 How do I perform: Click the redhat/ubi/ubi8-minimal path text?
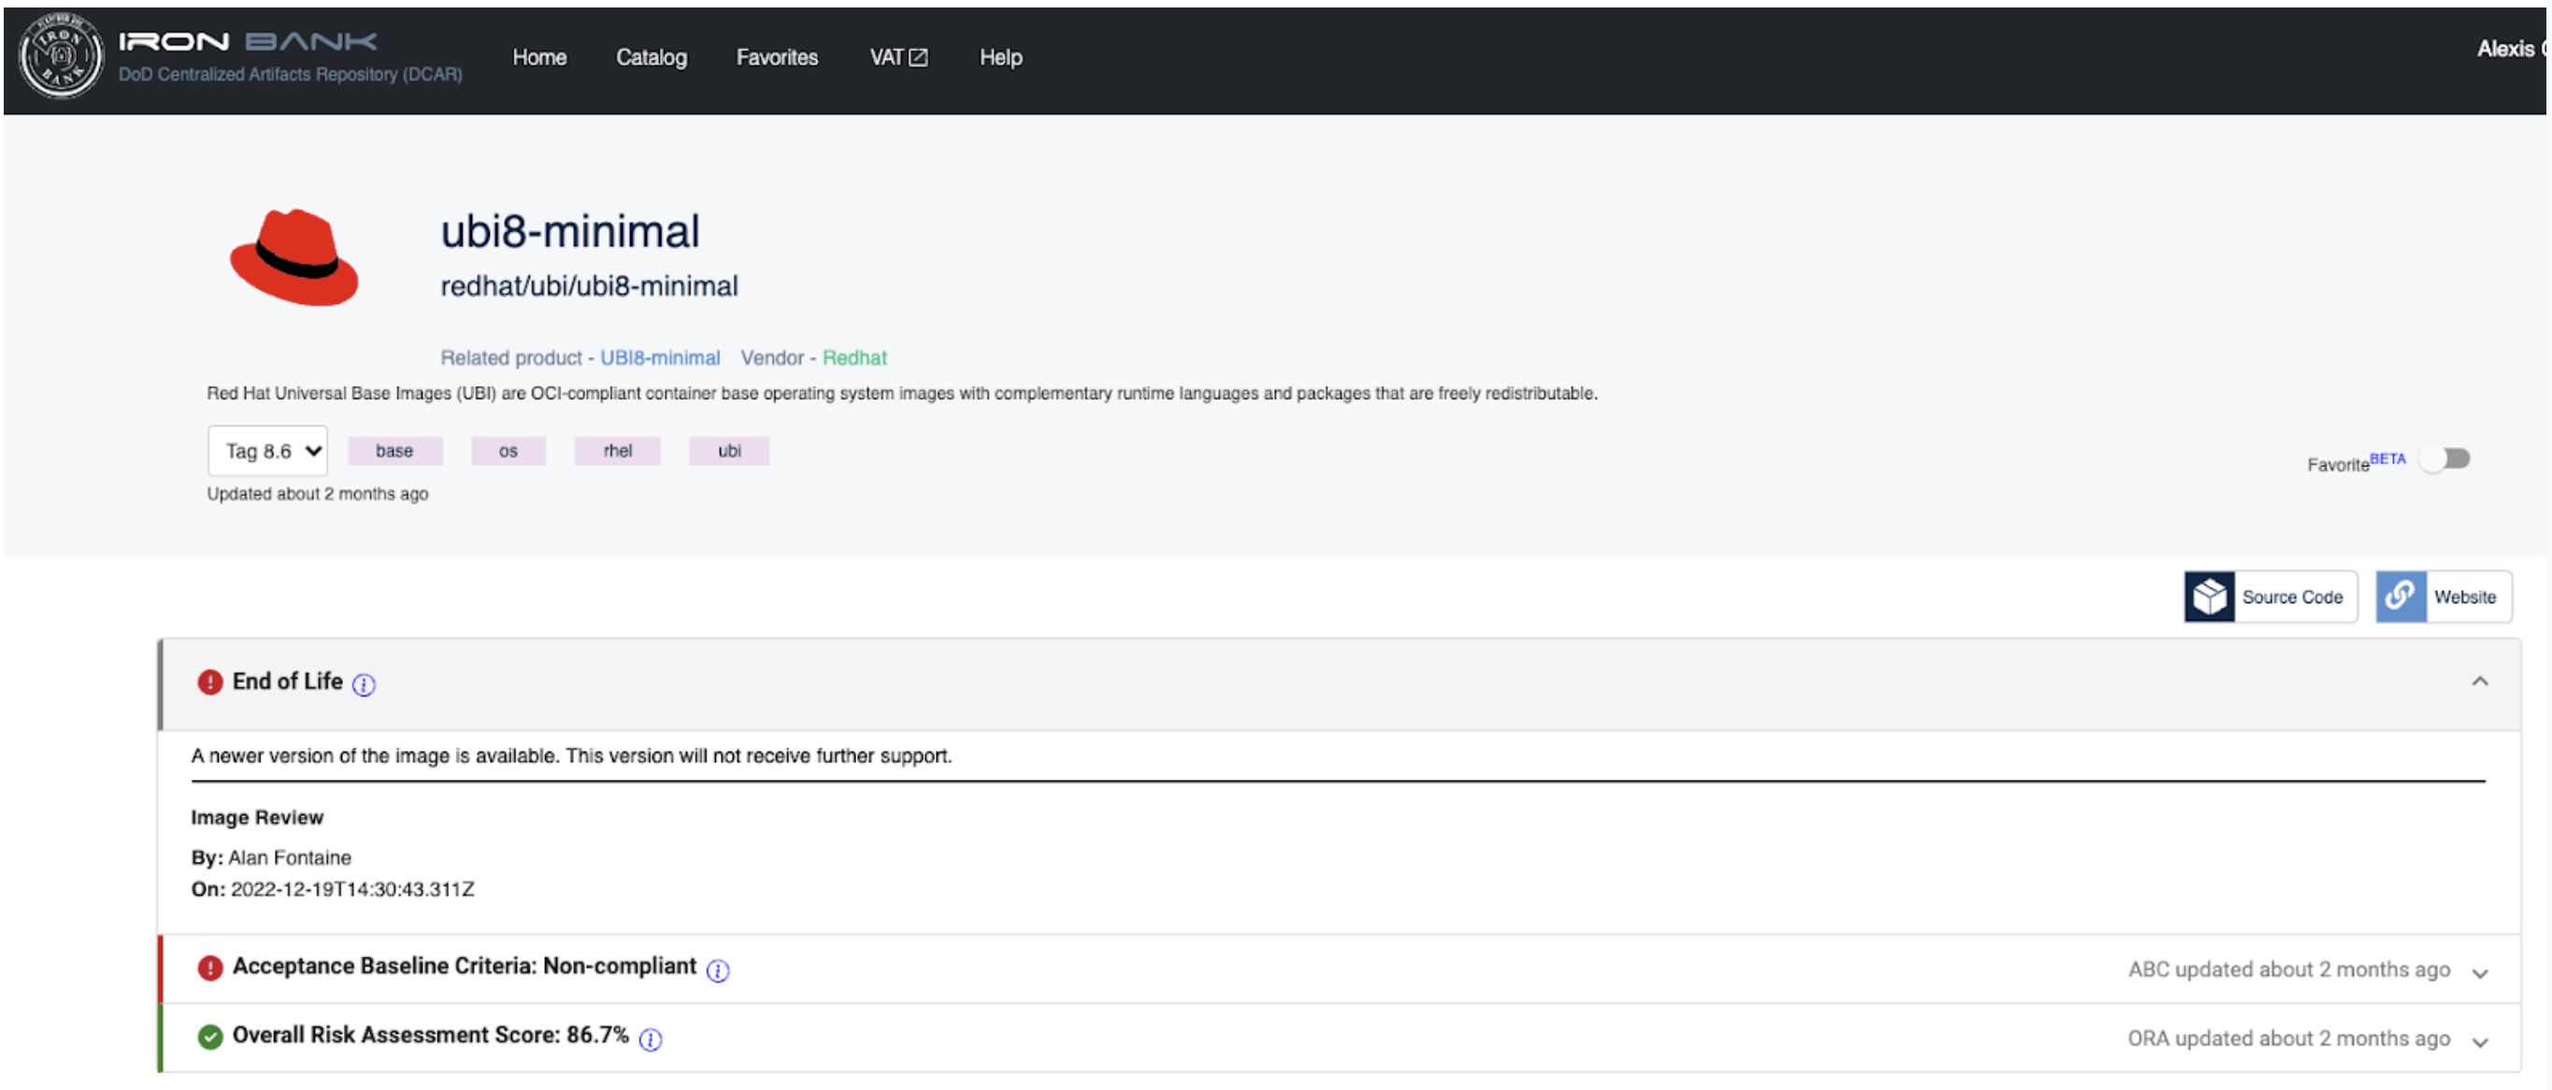[x=589, y=286]
